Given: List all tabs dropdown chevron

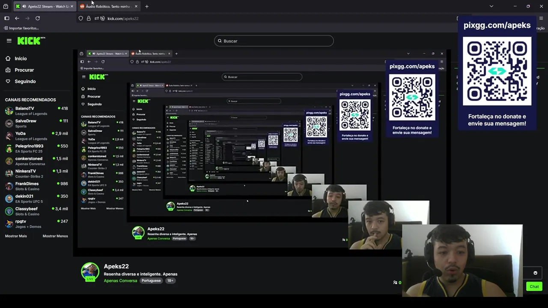Looking at the screenshot, I should [491, 6].
